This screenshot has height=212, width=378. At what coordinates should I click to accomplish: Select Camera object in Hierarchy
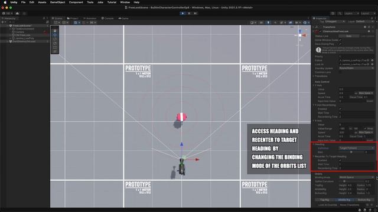19,32
